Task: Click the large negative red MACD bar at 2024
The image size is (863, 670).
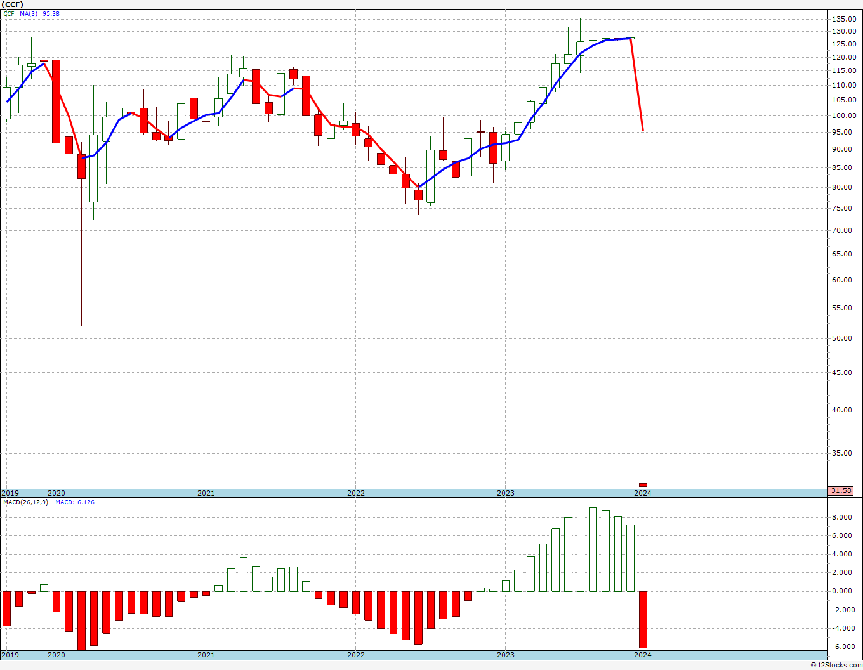Action: pos(643,619)
